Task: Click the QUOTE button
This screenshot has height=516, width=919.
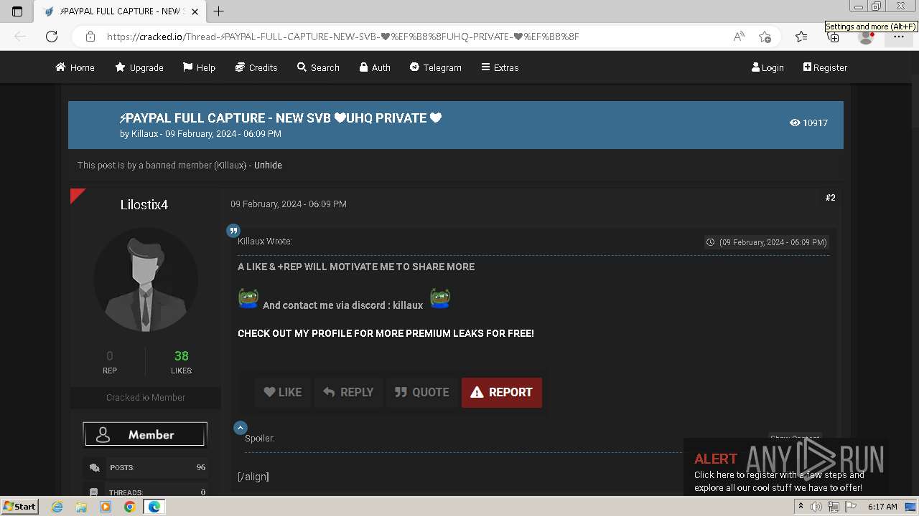Action: (421, 392)
